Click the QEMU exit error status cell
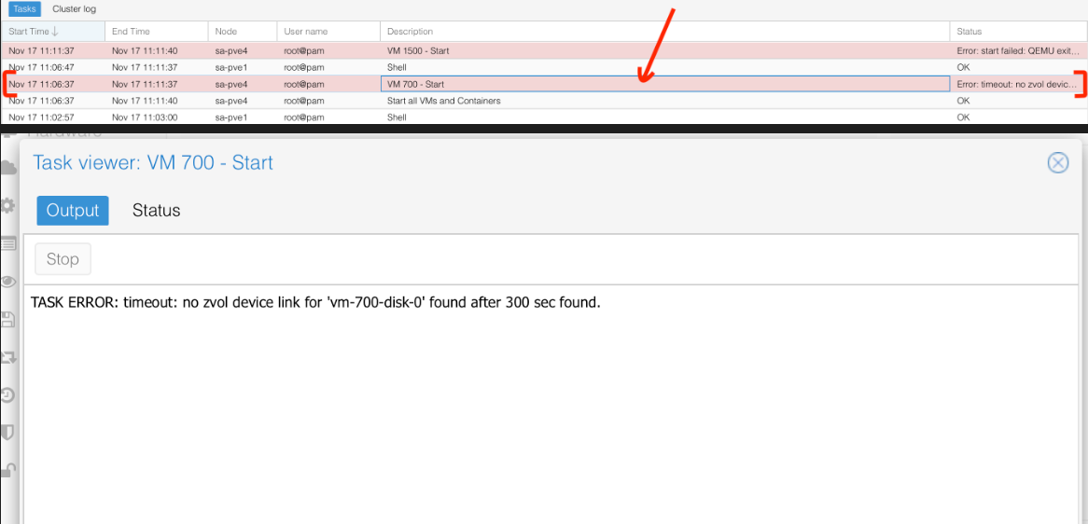 1018,50
